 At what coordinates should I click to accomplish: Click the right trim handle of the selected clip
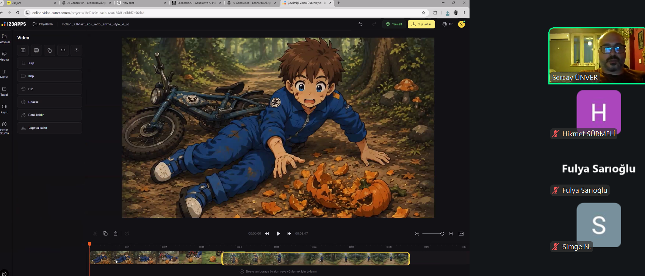coord(409,259)
